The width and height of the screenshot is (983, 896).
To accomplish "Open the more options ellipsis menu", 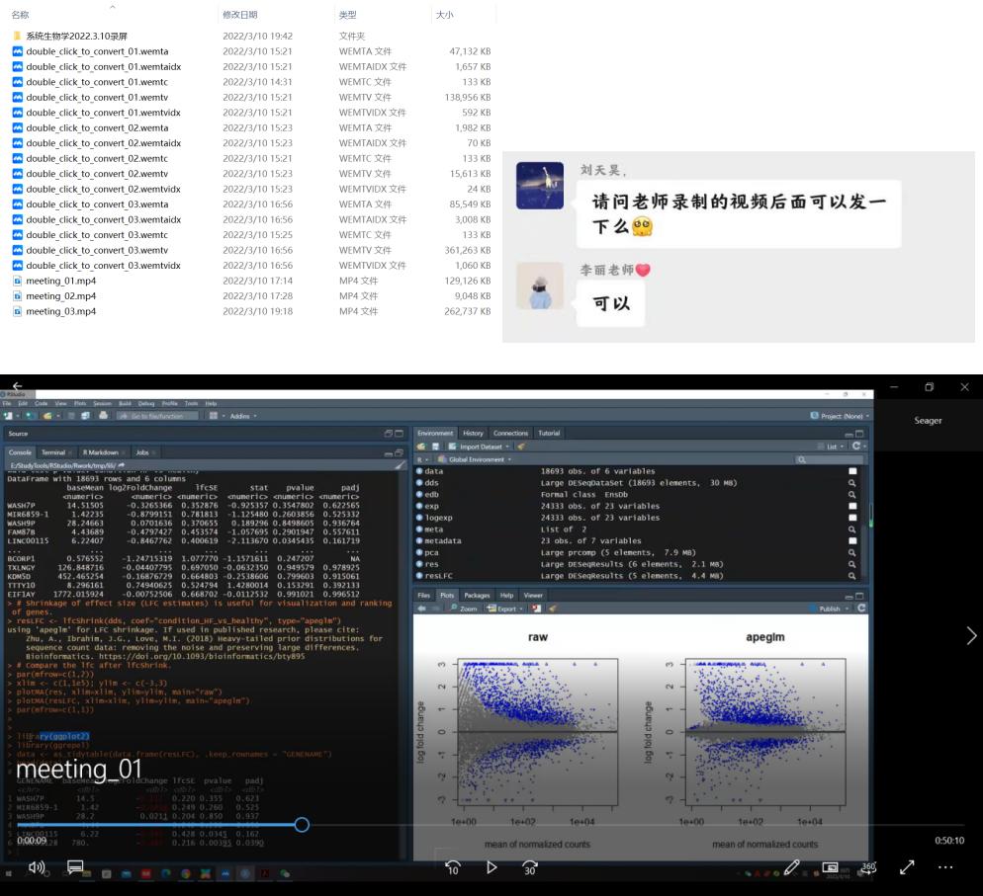I will [945, 867].
